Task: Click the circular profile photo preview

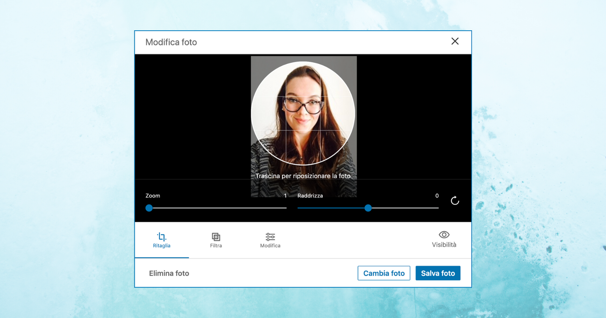Action: click(x=303, y=114)
